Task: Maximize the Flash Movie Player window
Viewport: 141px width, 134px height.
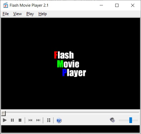Action: click(117, 5)
